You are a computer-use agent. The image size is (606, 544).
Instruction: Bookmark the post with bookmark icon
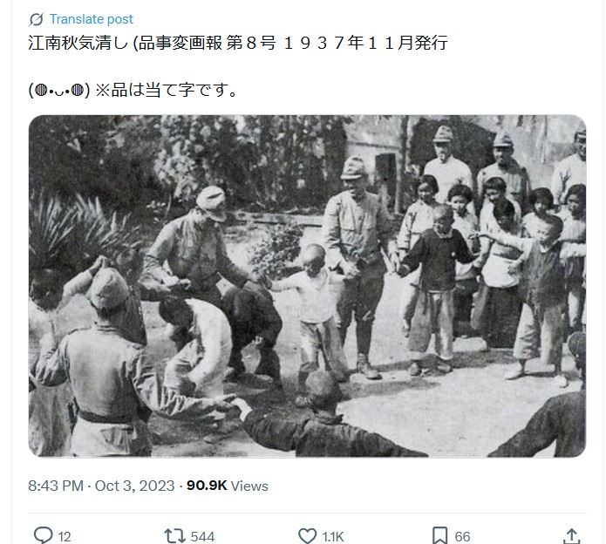click(x=439, y=536)
